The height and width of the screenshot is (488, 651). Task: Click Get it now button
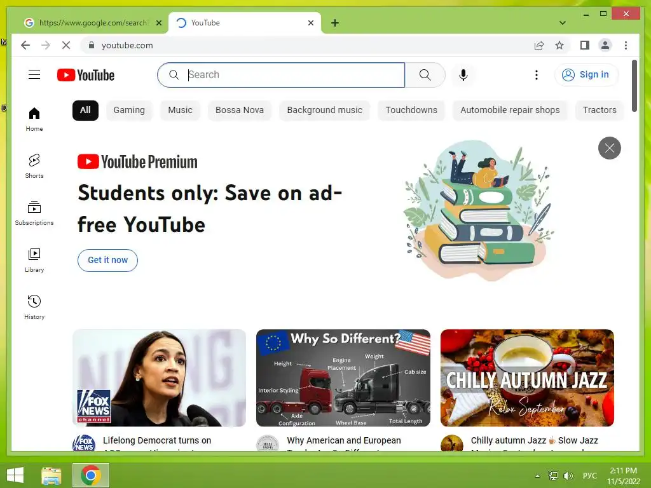tap(107, 260)
